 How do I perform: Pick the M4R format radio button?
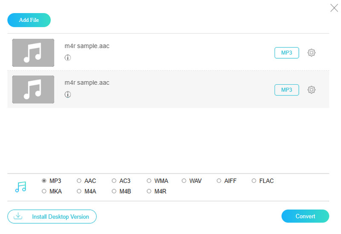pos(149,191)
